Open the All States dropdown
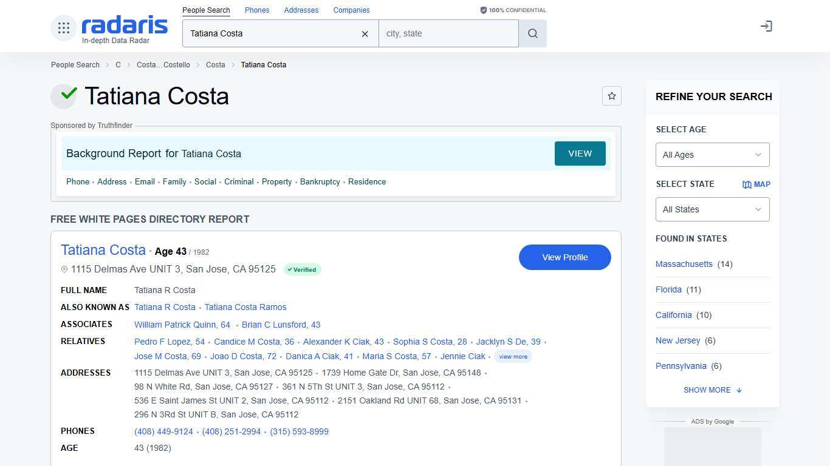The width and height of the screenshot is (830, 466). pos(712,209)
